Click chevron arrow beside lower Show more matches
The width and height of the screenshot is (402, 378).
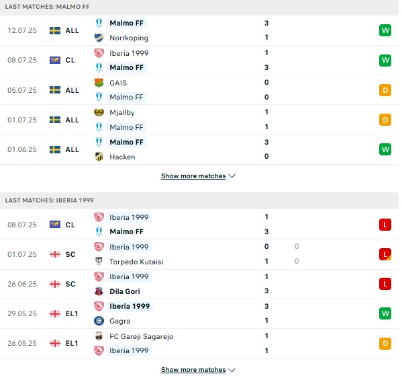[232, 370]
